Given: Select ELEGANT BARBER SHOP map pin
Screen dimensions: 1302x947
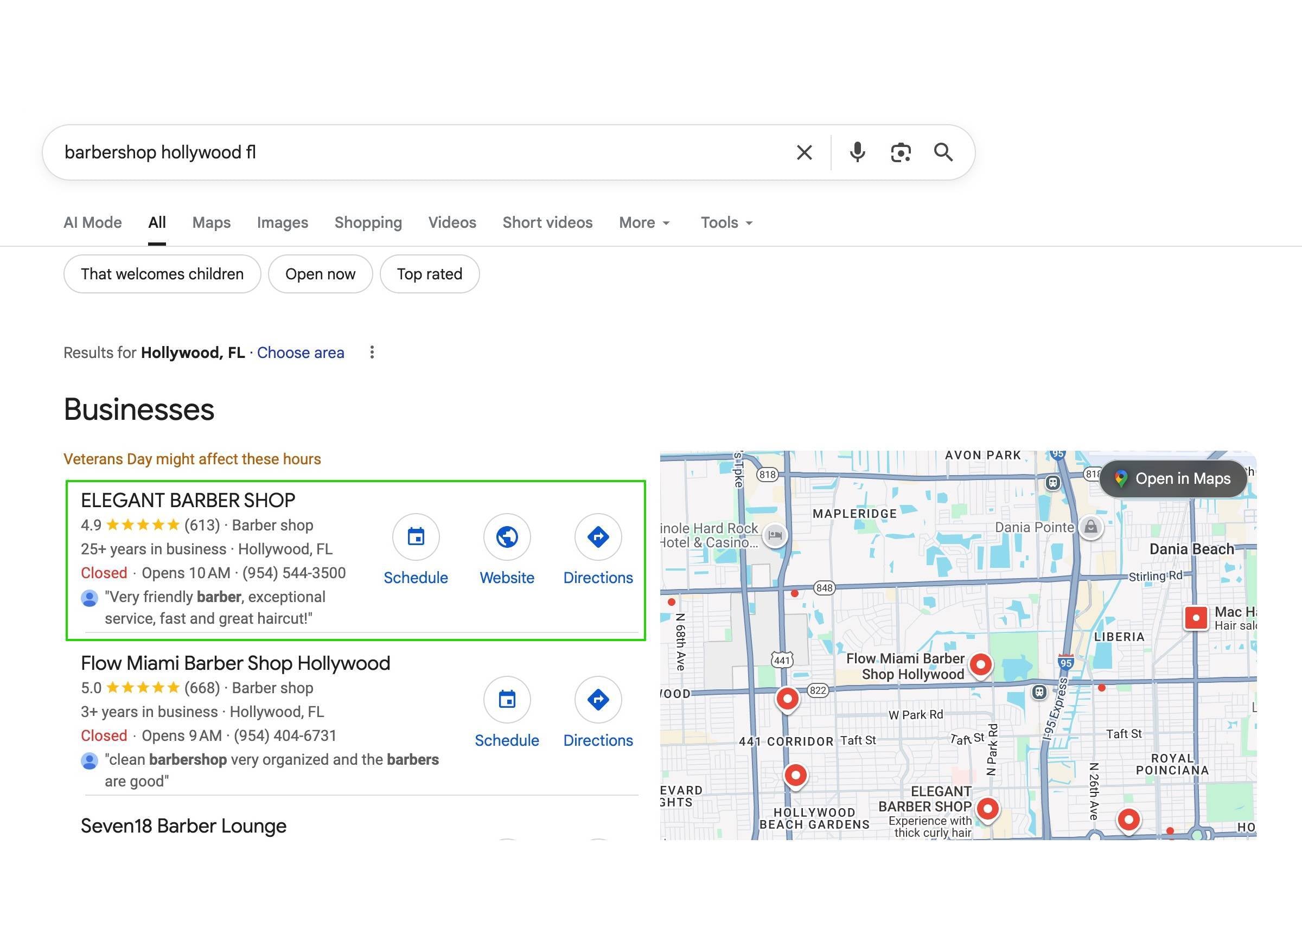Looking at the screenshot, I should point(987,810).
